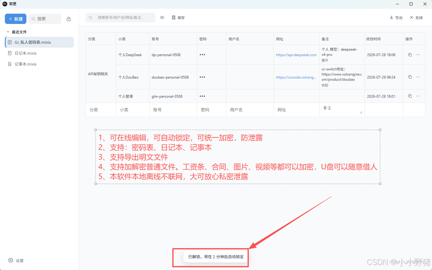
Task: Focus the 备注 textarea in new row
Action: click(342, 110)
